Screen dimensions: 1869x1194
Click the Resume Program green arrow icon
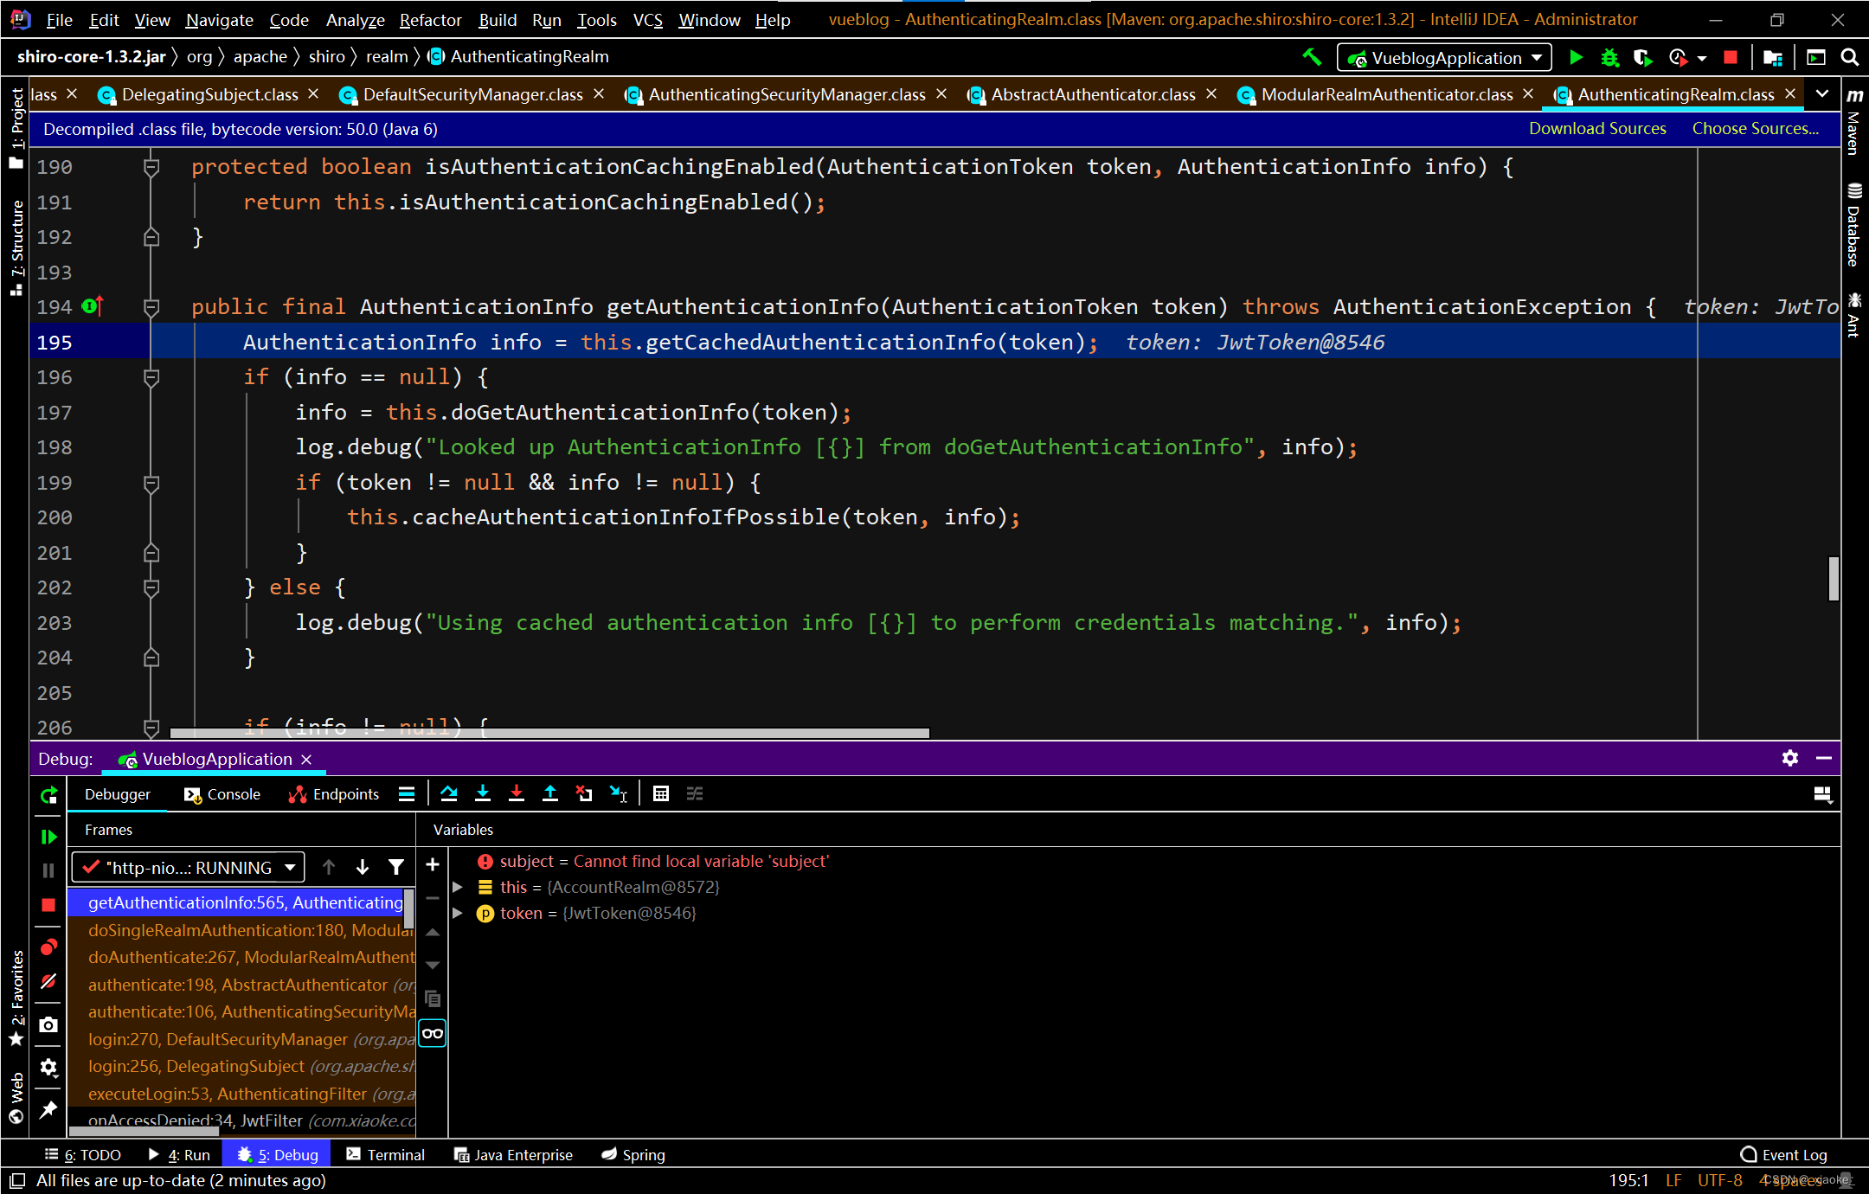(48, 836)
